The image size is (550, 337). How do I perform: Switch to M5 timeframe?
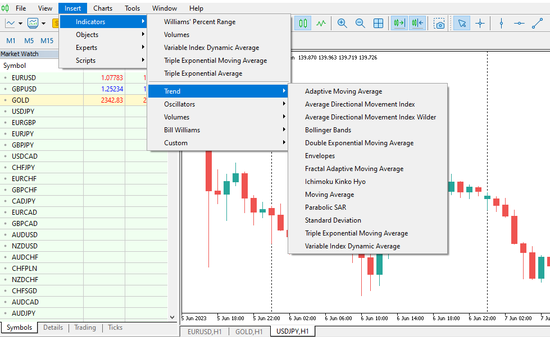coord(29,40)
